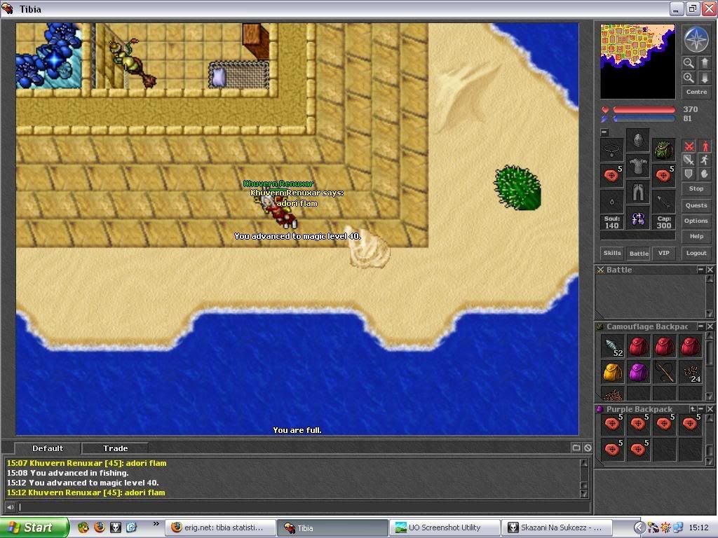This screenshot has width=718, height=538.
Task: Focus the chat message input field
Action: (x=303, y=507)
